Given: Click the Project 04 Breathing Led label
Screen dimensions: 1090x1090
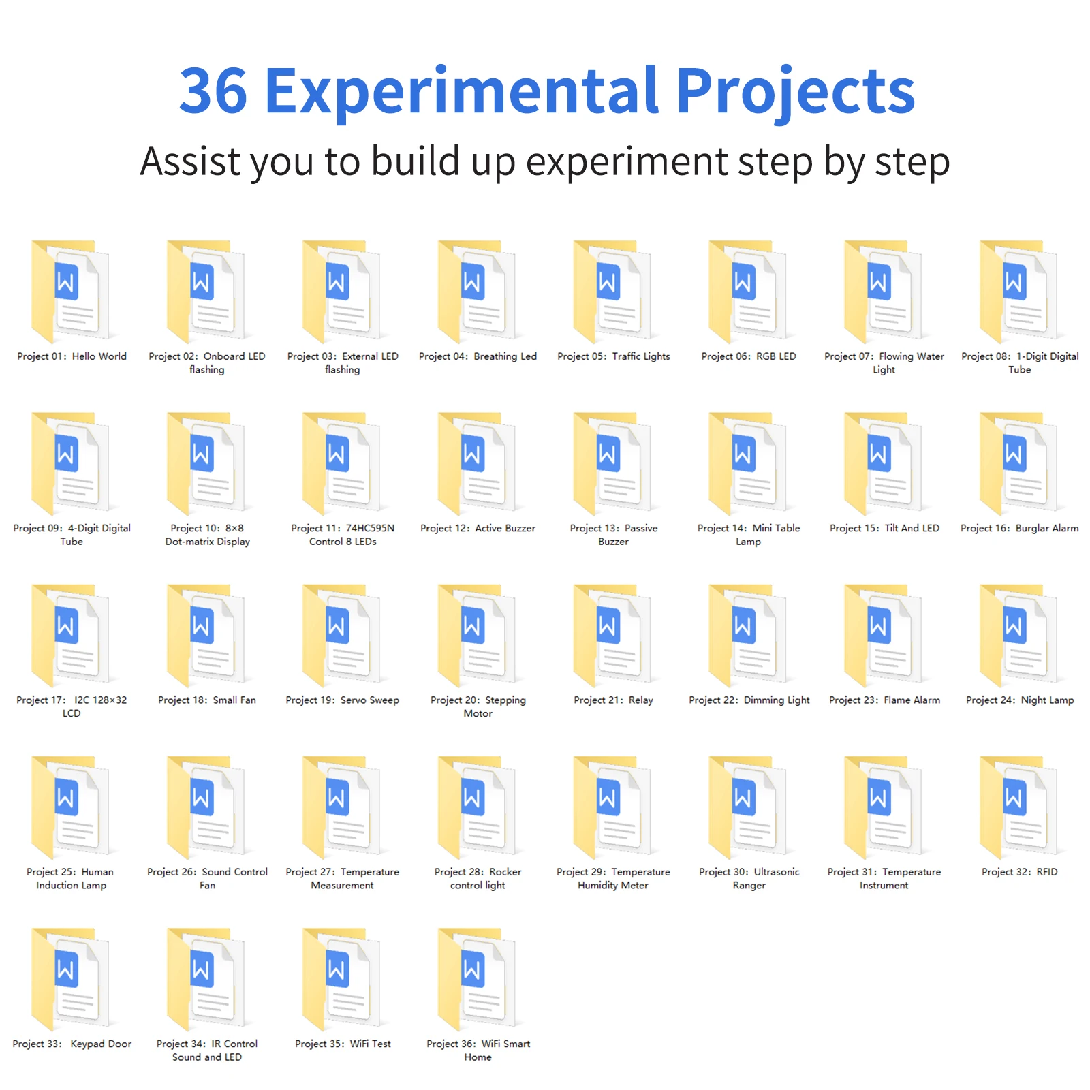Looking at the screenshot, I should [478, 356].
